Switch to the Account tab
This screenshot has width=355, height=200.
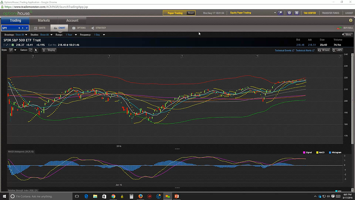point(72,21)
